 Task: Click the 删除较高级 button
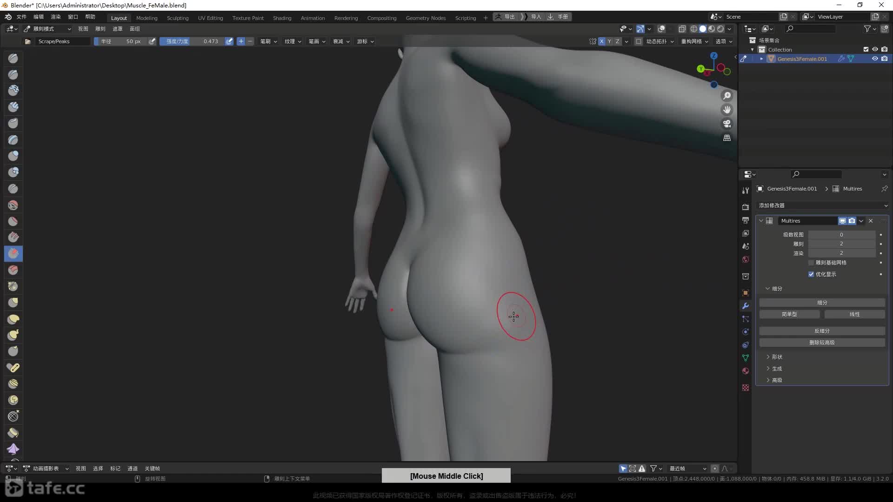tap(822, 343)
